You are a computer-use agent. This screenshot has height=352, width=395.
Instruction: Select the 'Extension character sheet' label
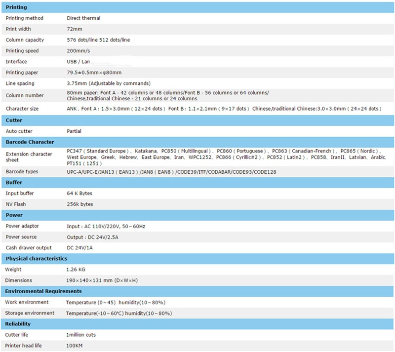(29, 156)
